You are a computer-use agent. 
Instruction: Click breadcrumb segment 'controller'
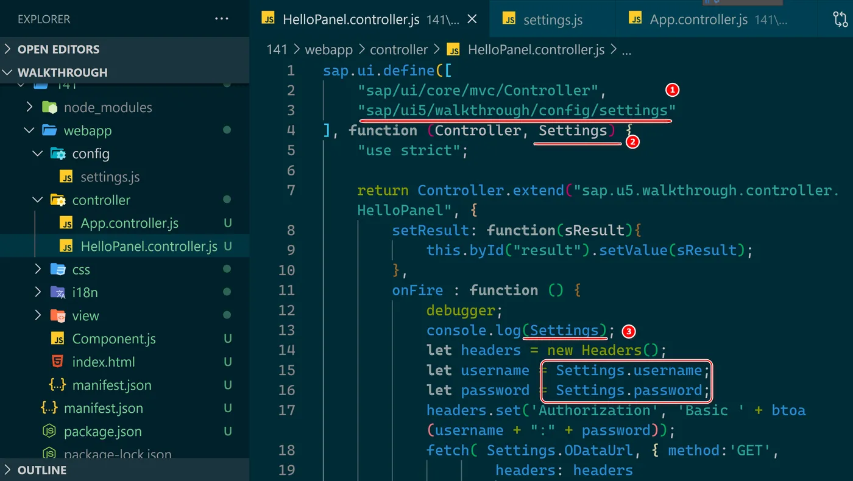tap(399, 49)
